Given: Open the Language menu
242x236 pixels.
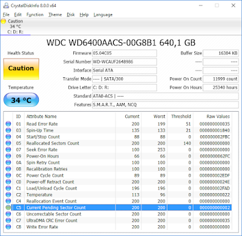Looking at the screenshot, I should coord(103,14).
